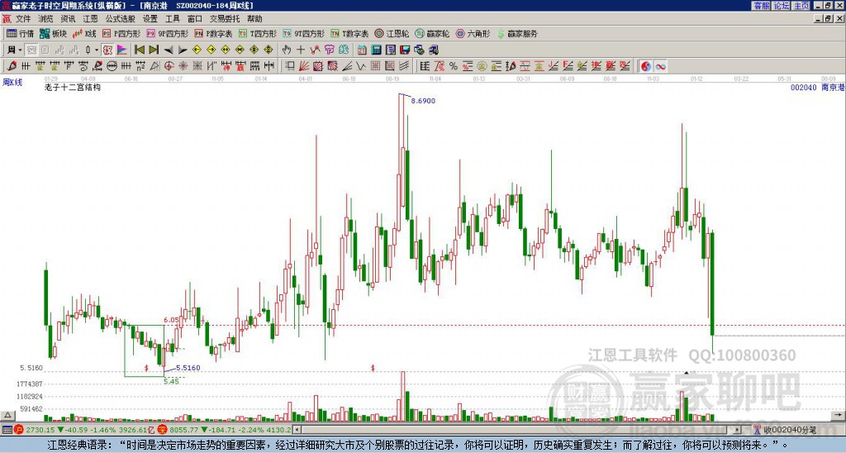Select the red pencil drawing tool
846x453 pixels.
(12, 66)
